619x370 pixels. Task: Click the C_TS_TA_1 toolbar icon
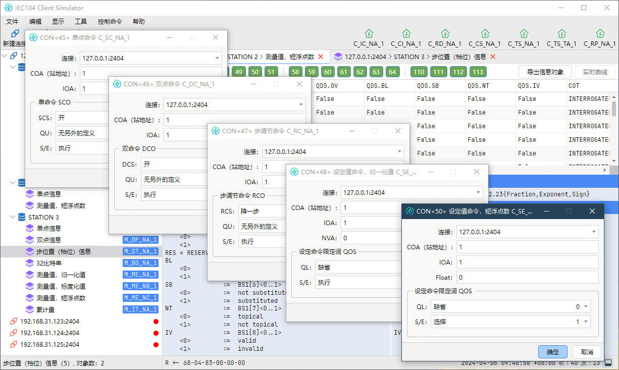point(561,34)
